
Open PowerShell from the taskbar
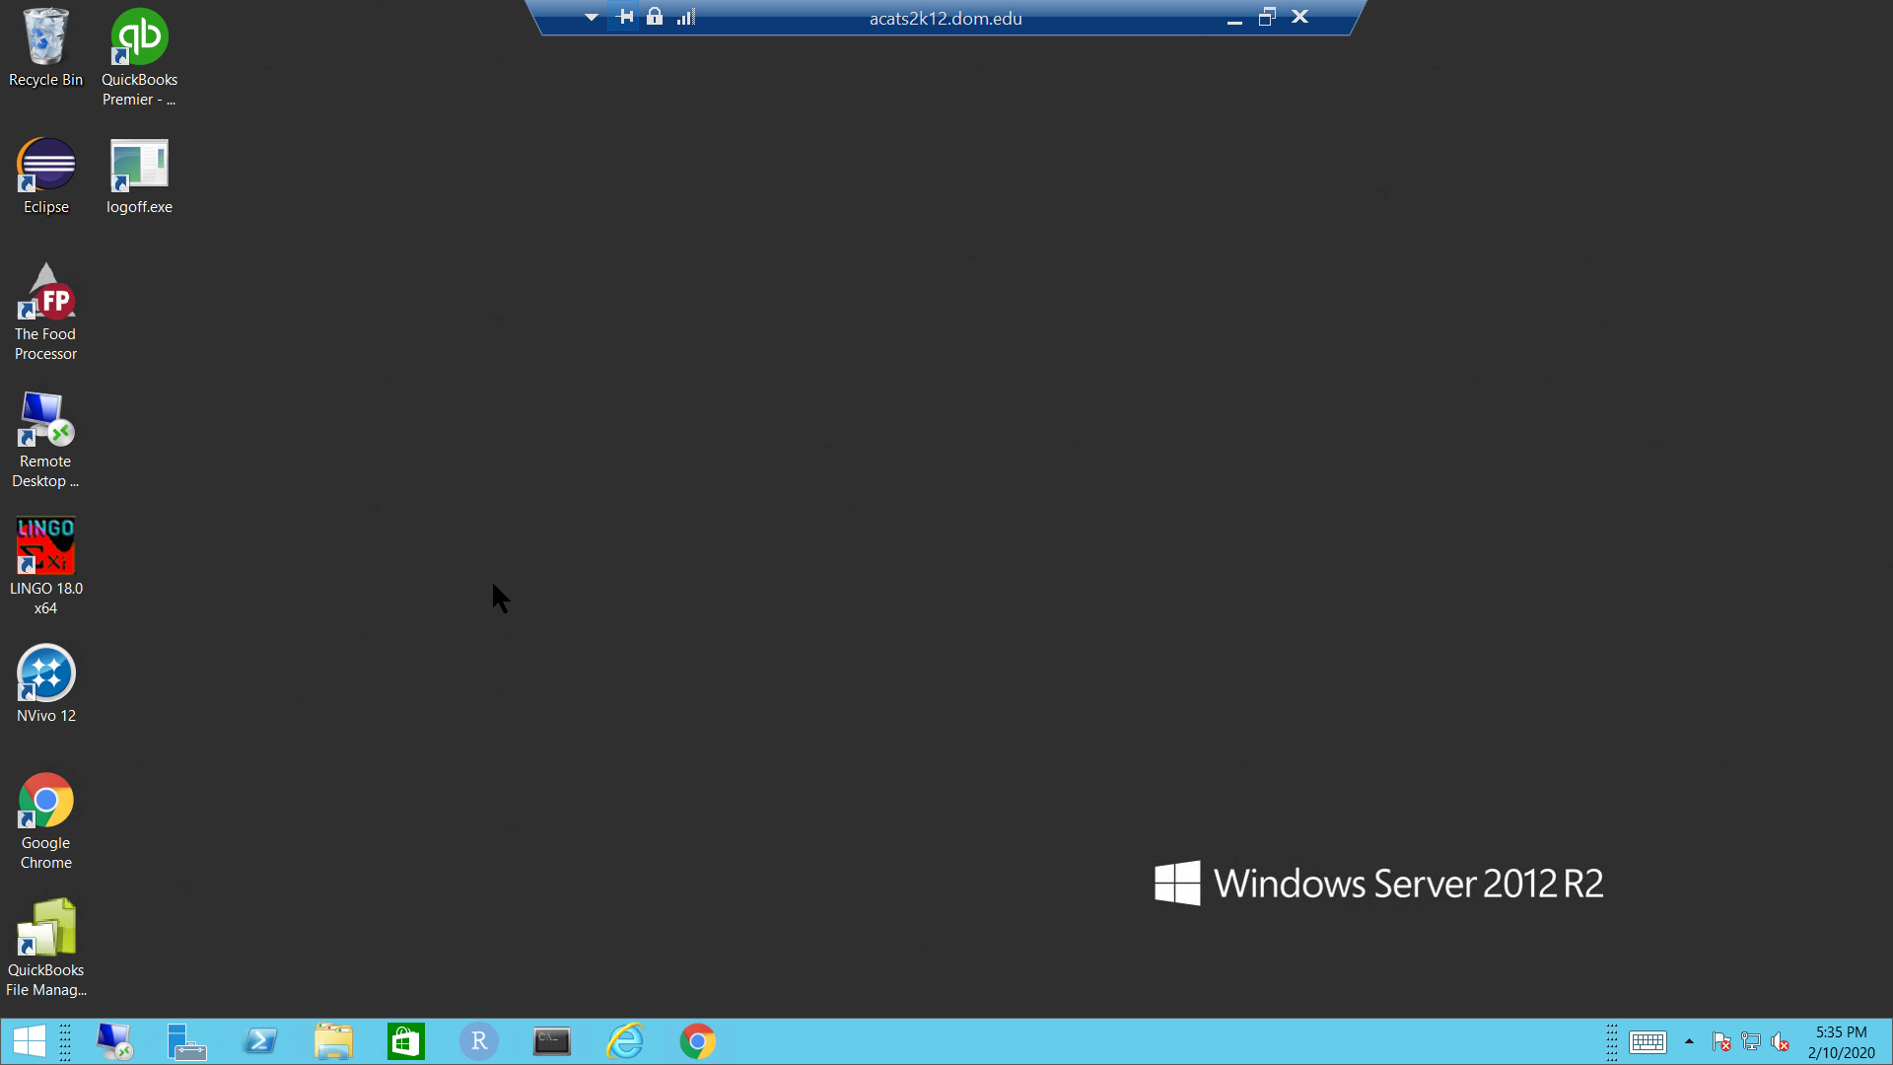[260, 1041]
